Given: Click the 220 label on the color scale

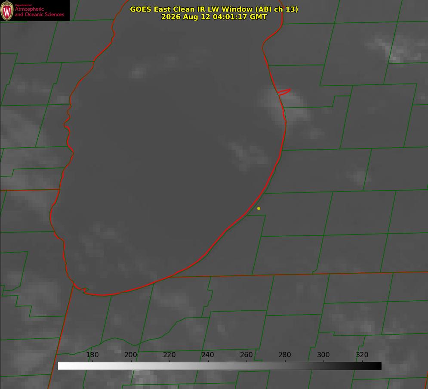Looking at the screenshot, I should click(x=169, y=355).
